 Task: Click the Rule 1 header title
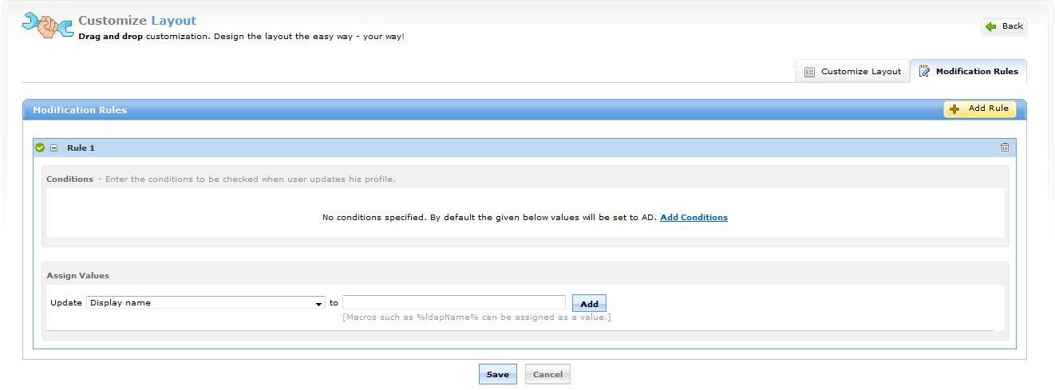click(x=81, y=148)
